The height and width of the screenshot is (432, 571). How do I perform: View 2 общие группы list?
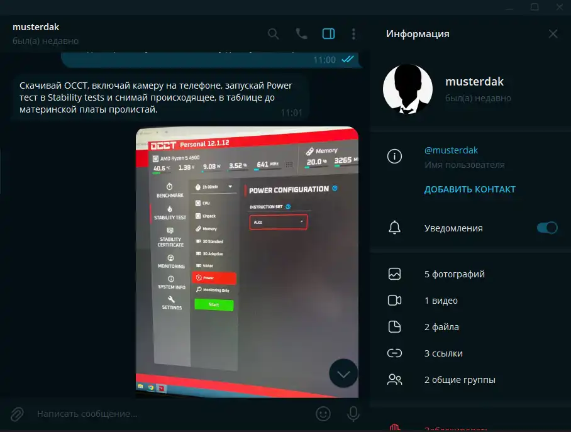[459, 380]
